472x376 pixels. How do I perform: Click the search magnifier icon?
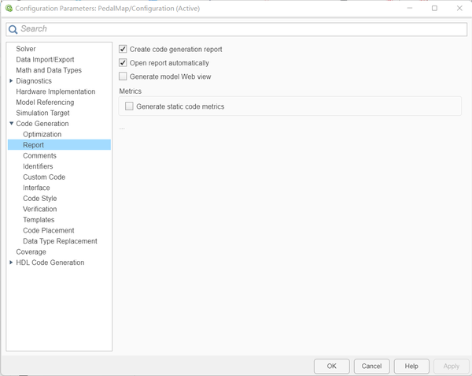pyautogui.click(x=13, y=29)
